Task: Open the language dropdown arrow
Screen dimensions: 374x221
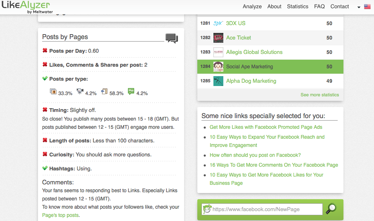Action: [x=359, y=7]
